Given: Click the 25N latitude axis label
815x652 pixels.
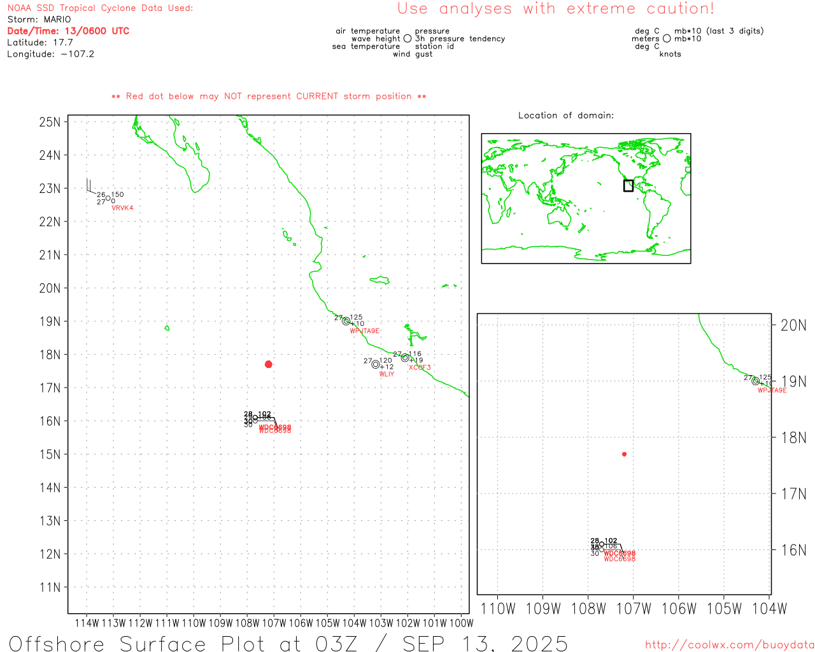Looking at the screenshot, I should point(50,122).
